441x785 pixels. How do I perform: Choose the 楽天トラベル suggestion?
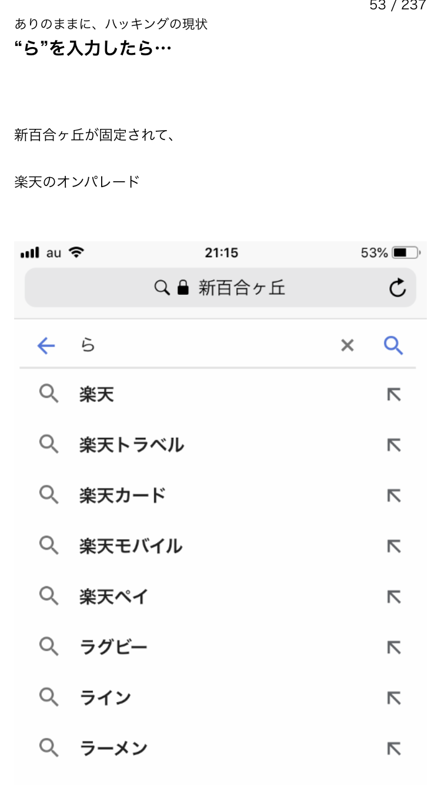point(132,445)
